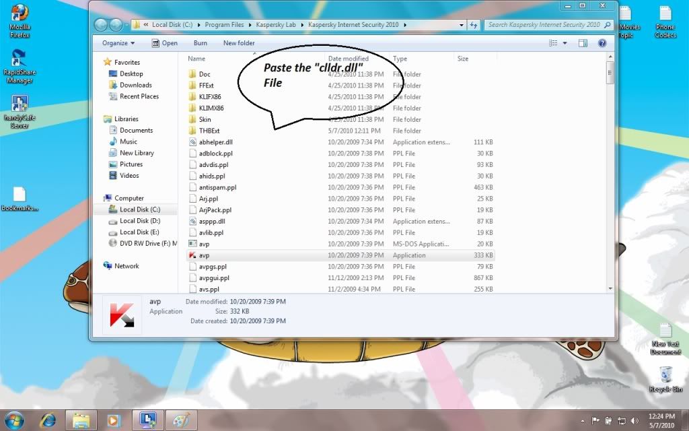Viewport: 689px width, 431px height.
Task: Open the view options dropdown arrow
Action: coord(565,42)
